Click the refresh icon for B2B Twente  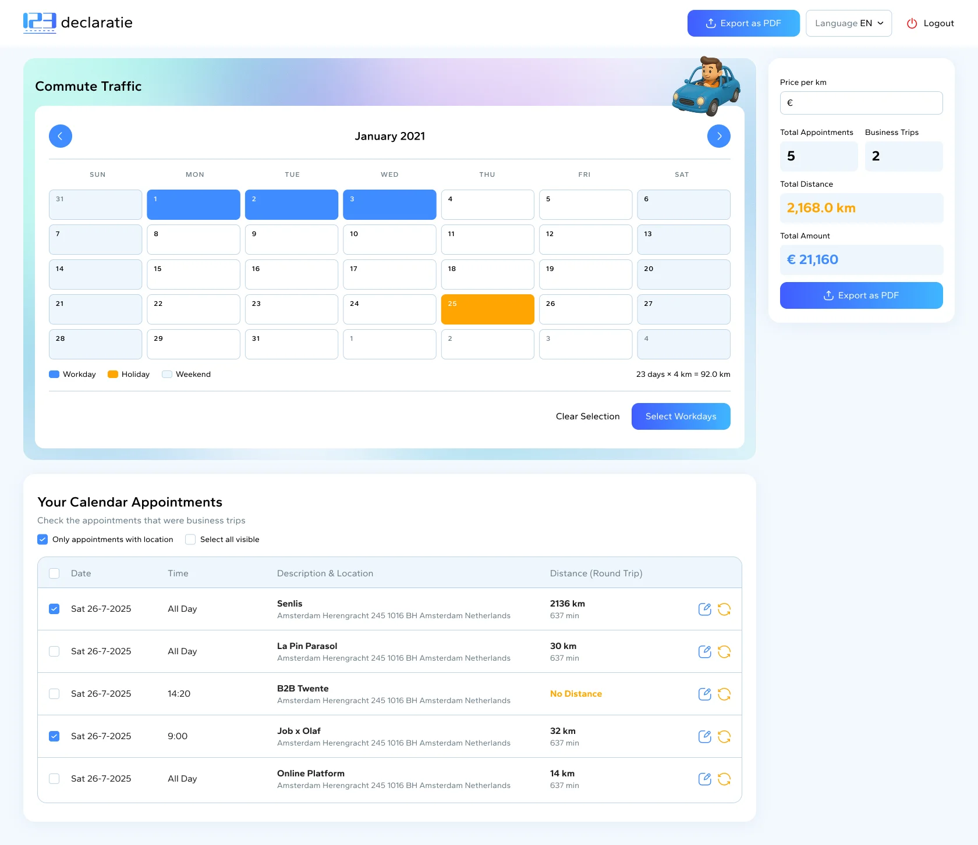[x=725, y=694]
